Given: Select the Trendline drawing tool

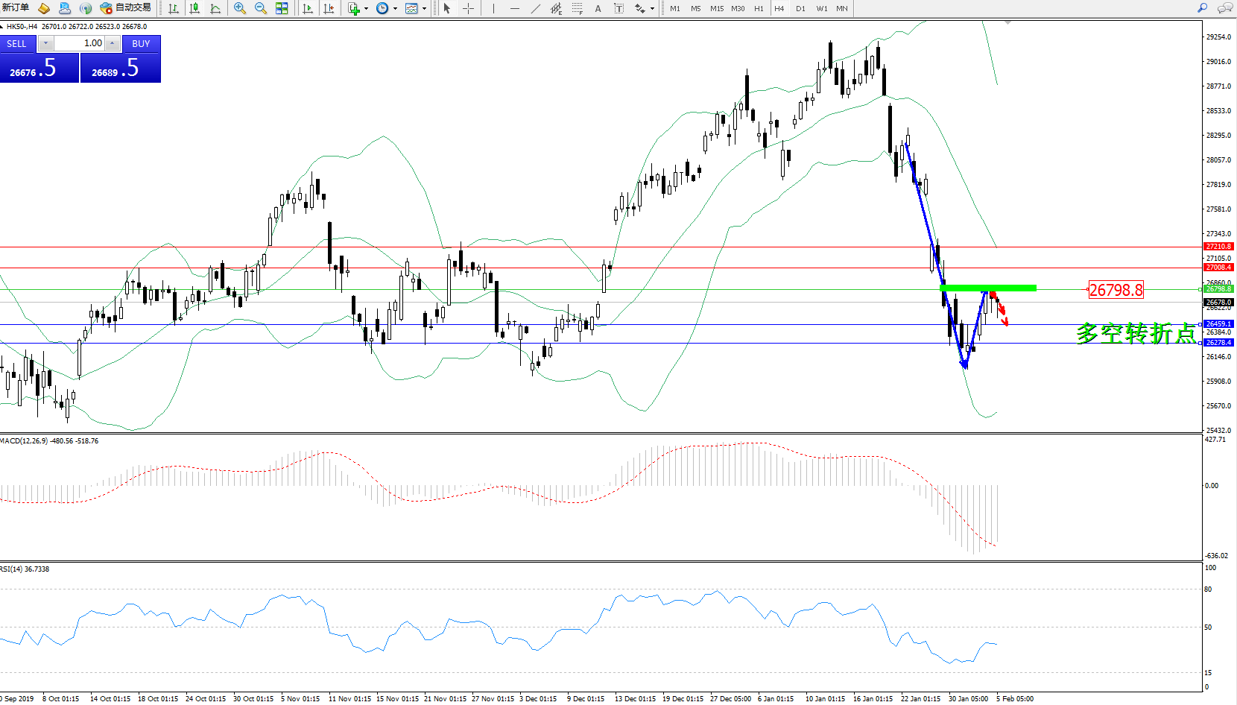Looking at the screenshot, I should coord(536,8).
